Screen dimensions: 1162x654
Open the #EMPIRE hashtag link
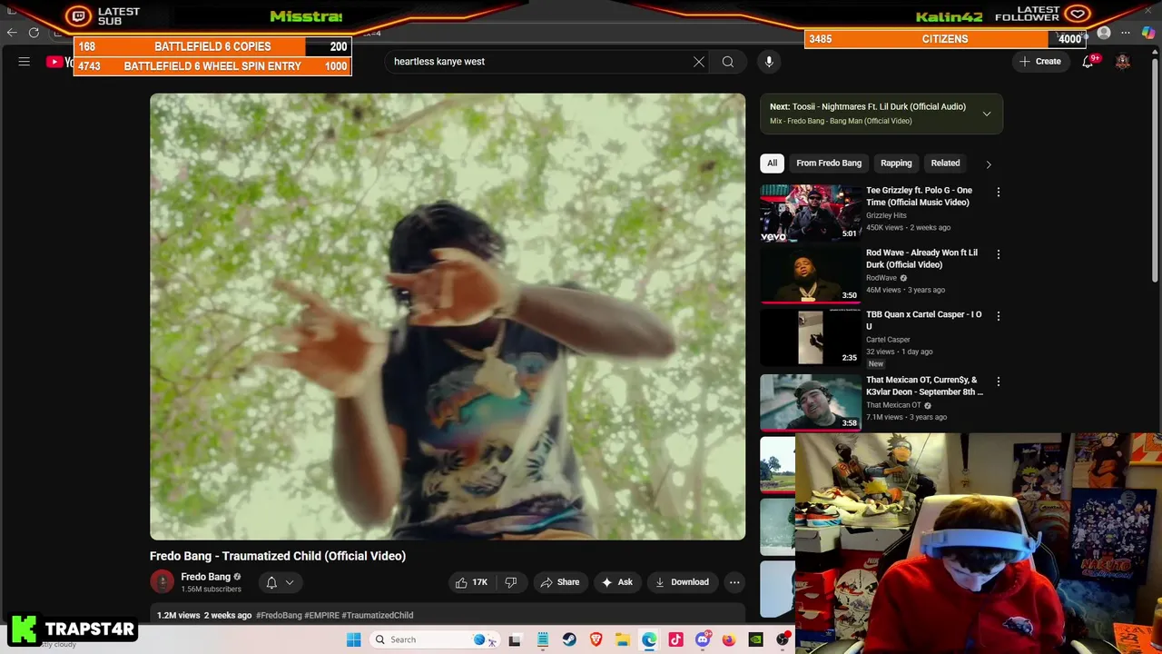pos(321,615)
